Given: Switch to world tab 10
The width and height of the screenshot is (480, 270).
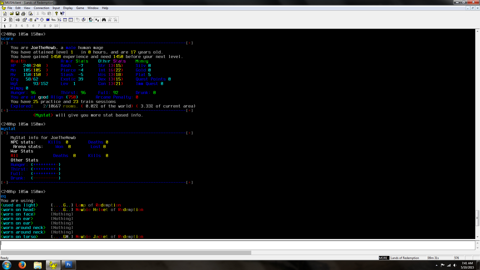Looking at the screenshot, I should 56,26.
